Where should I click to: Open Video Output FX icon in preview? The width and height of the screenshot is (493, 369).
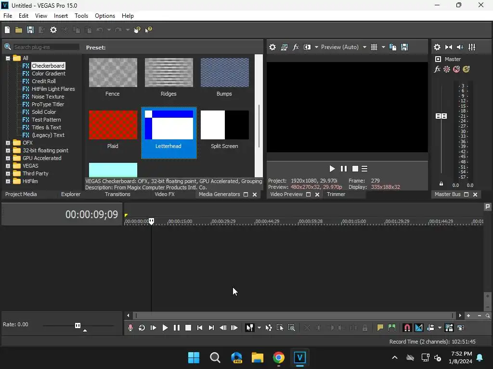click(x=296, y=47)
